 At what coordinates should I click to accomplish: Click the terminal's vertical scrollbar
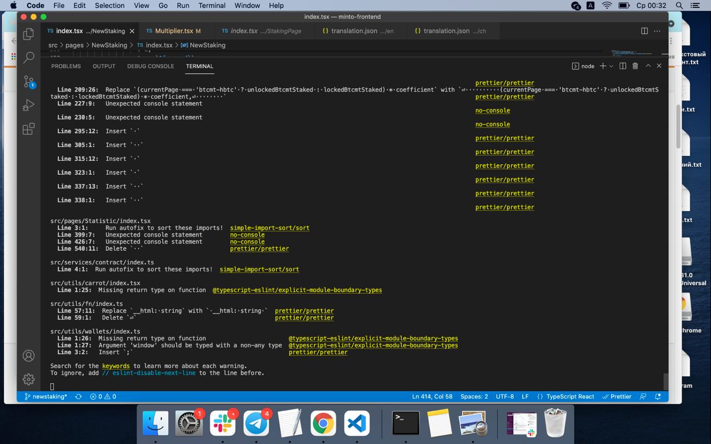[666, 381]
